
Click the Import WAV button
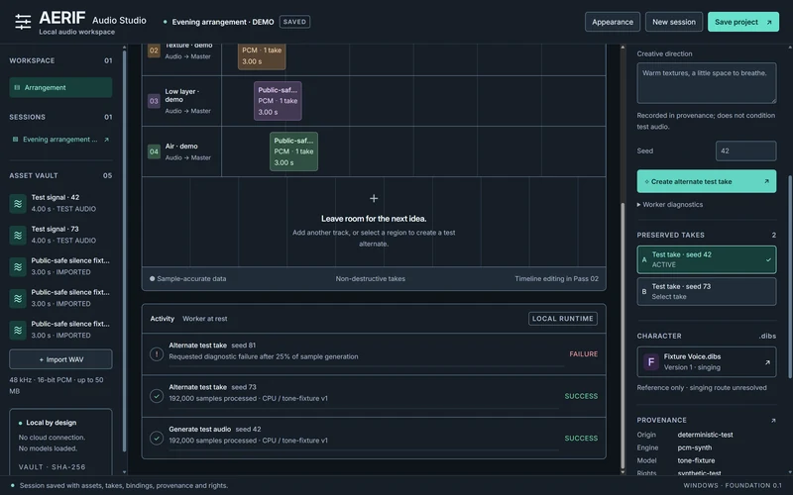click(60, 359)
